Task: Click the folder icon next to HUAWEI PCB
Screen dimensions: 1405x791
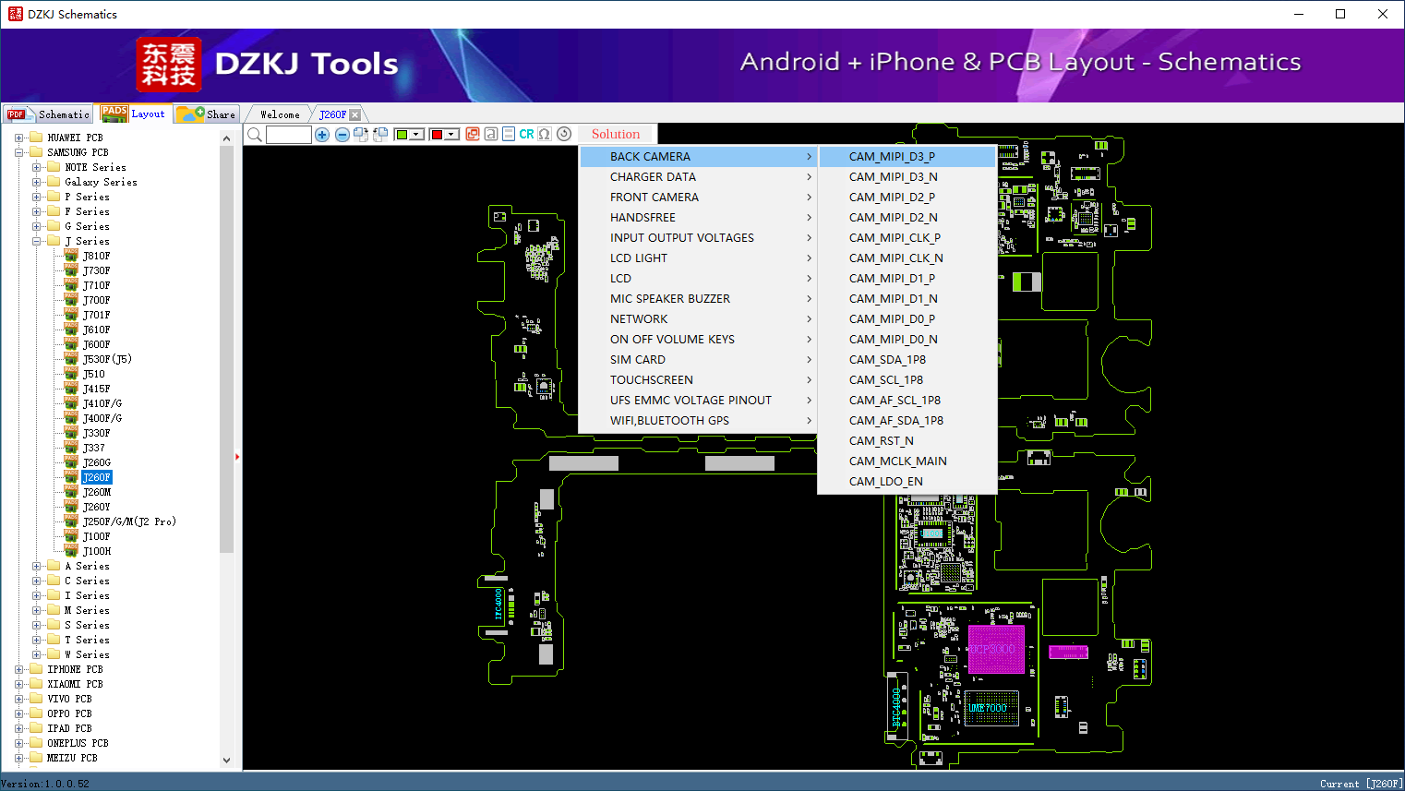Action: (36, 138)
